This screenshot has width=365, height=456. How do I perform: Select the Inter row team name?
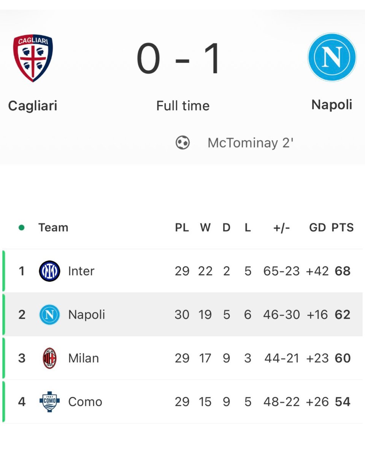81,271
